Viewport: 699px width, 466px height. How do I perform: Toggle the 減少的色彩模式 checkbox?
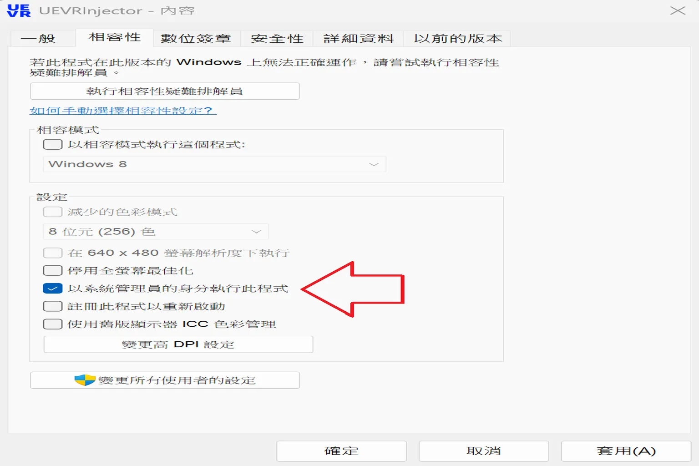tap(53, 212)
